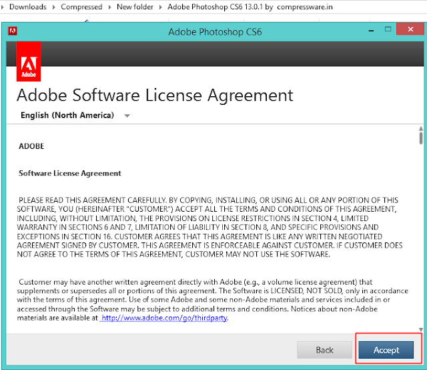
Task: Open the adobe.com/go/thirdparty link
Action: click(163, 318)
